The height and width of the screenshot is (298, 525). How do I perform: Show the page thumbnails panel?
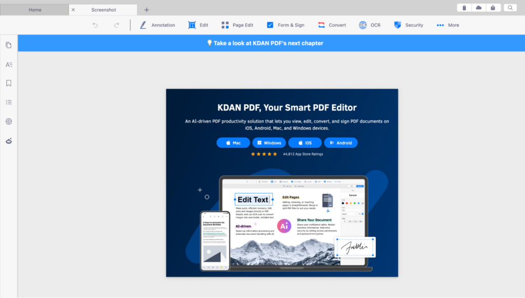pos(8,45)
